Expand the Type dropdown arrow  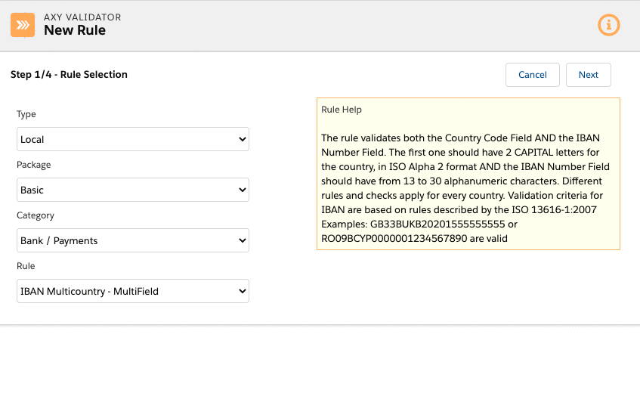click(x=242, y=139)
